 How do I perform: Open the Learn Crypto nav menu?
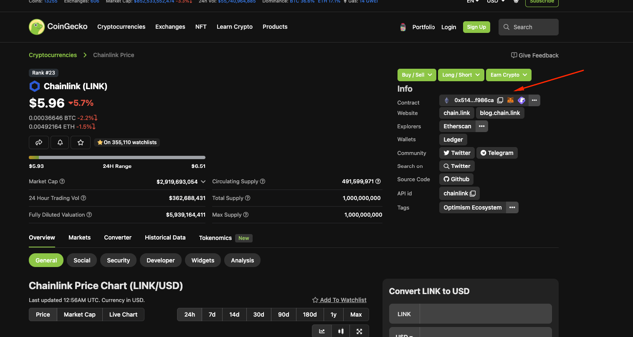(235, 27)
